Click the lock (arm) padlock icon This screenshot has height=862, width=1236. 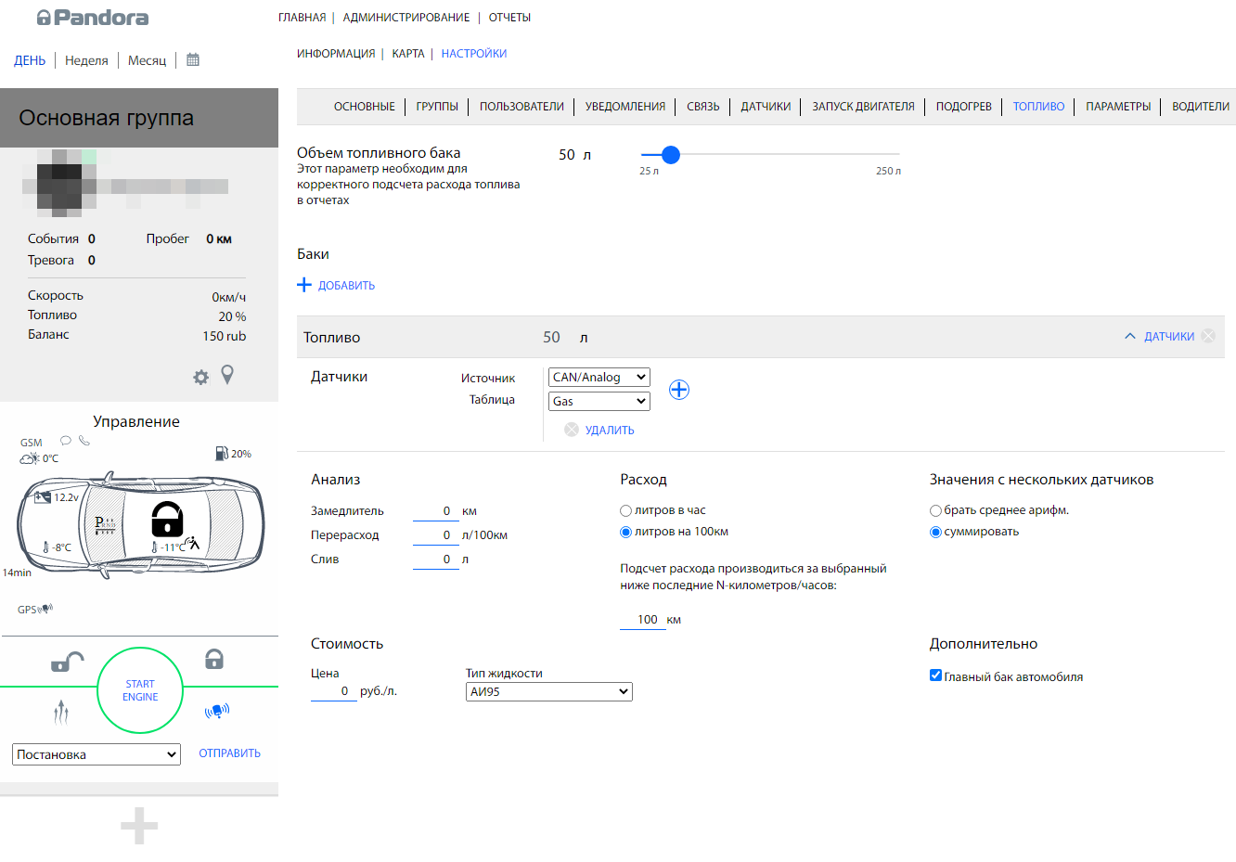point(214,659)
